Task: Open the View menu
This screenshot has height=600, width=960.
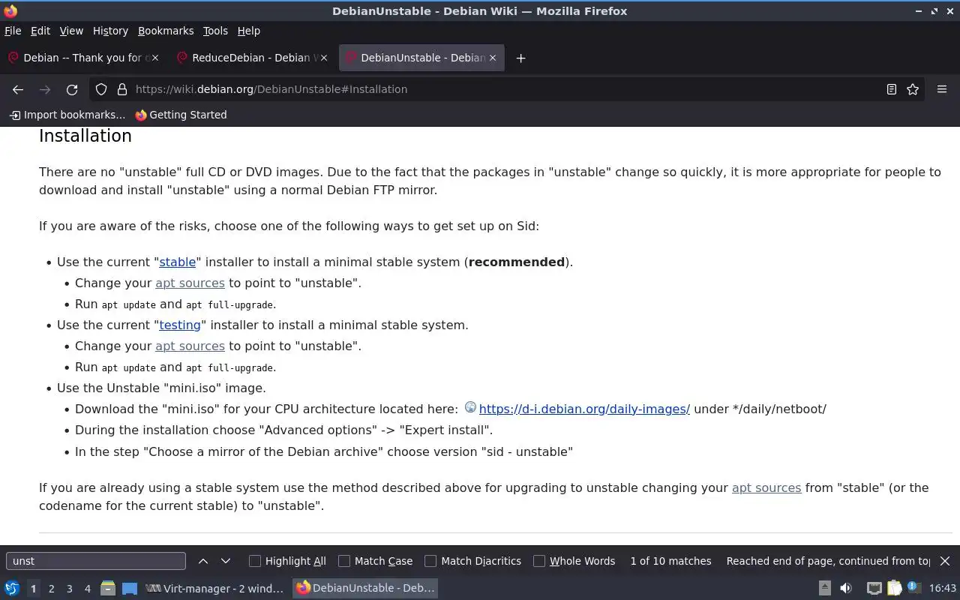Action: point(71,31)
